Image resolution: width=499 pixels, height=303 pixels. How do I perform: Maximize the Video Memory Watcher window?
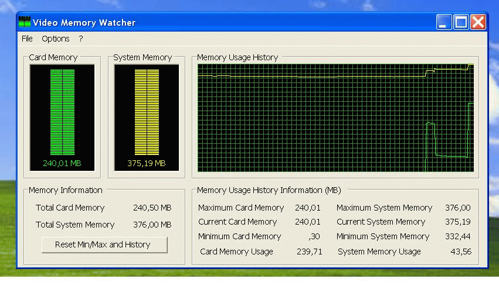(461, 22)
